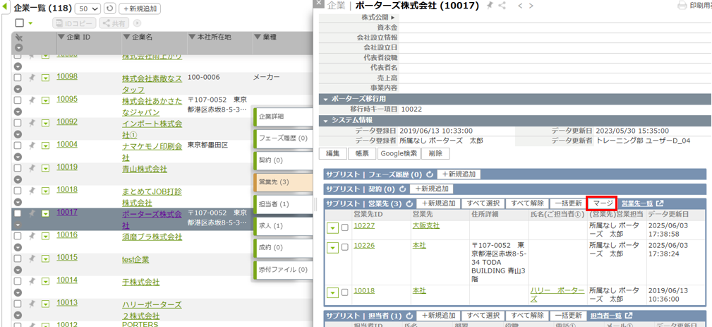The width and height of the screenshot is (712, 327).
Task: Click the printer icon for 印刷用
Action: [682, 6]
